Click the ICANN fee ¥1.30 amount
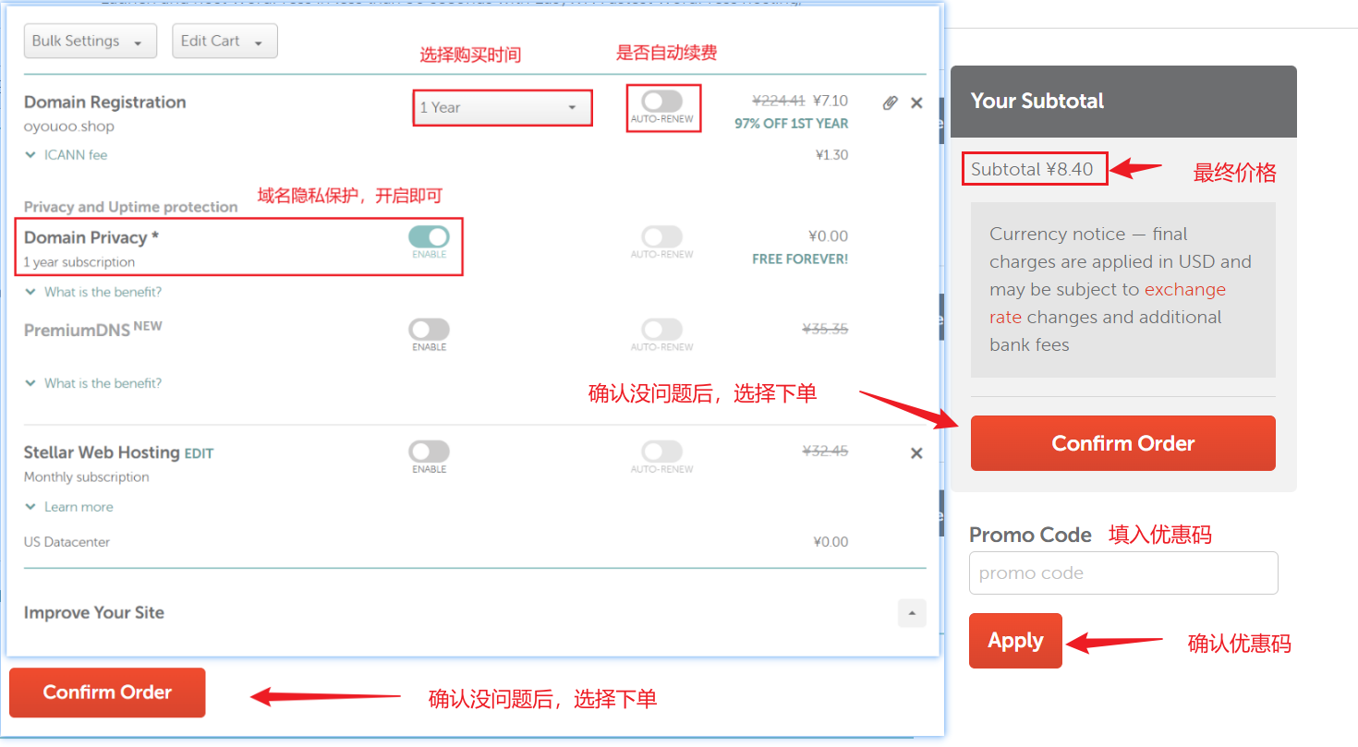 (831, 155)
